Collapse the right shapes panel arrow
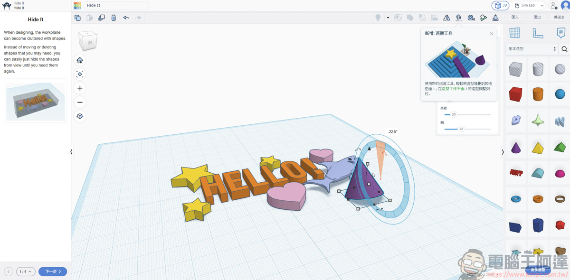The image size is (570, 280). click(503, 152)
